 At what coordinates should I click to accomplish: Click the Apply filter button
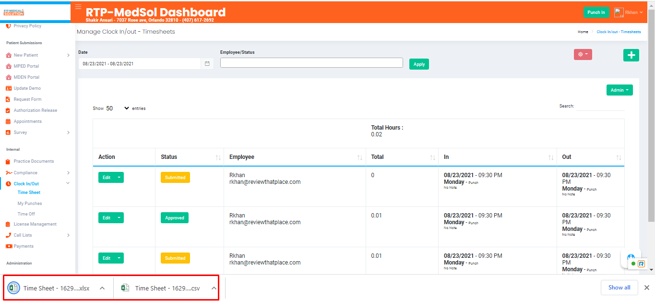click(419, 64)
